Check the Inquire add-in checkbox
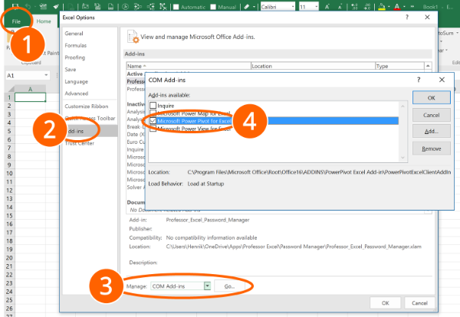 (x=153, y=105)
